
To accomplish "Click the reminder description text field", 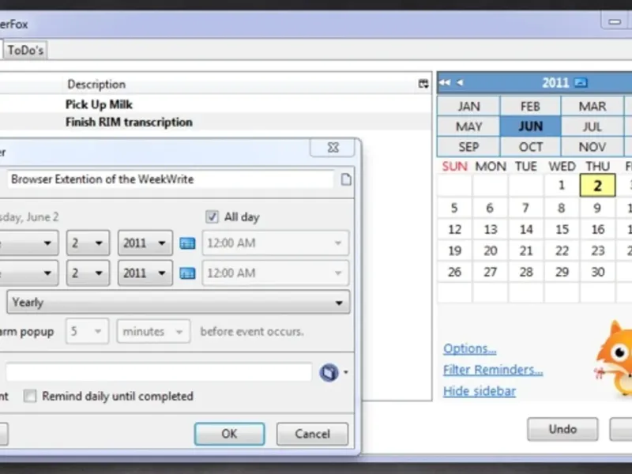I will pyautogui.click(x=170, y=179).
